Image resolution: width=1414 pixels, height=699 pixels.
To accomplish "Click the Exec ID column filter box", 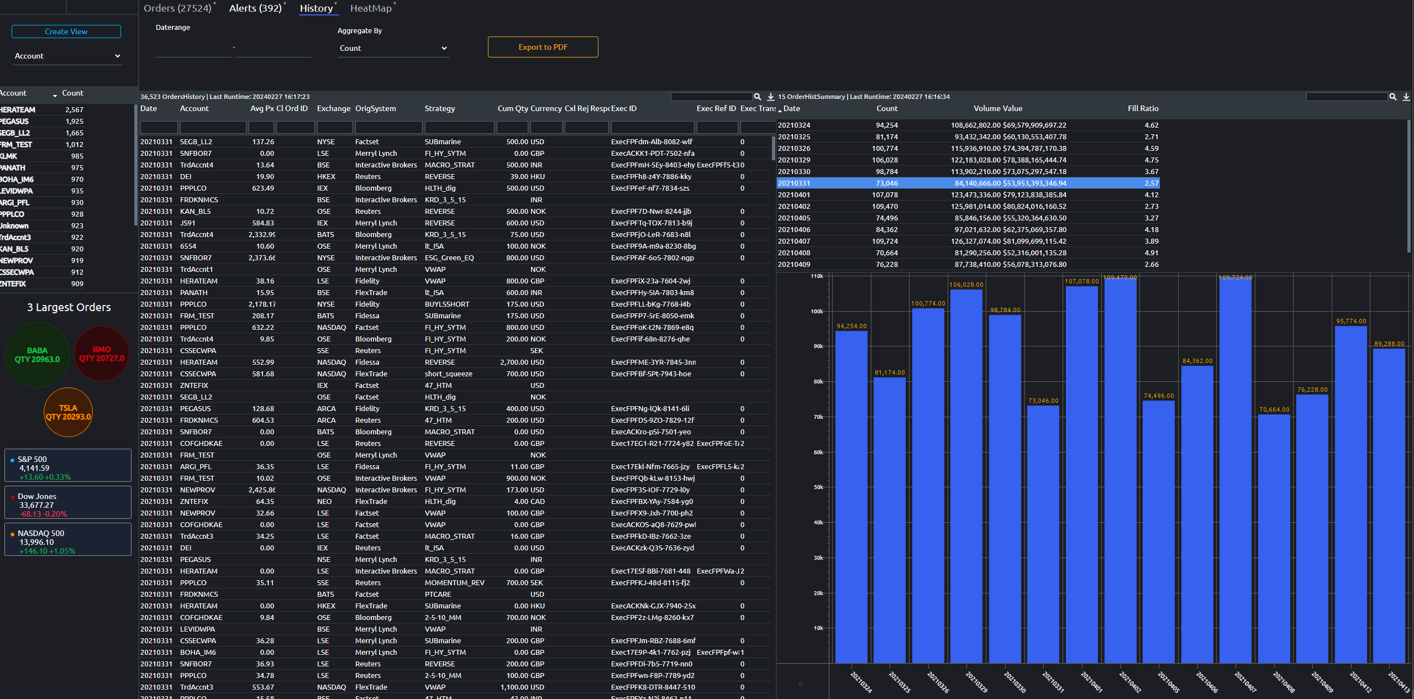I will (653, 128).
